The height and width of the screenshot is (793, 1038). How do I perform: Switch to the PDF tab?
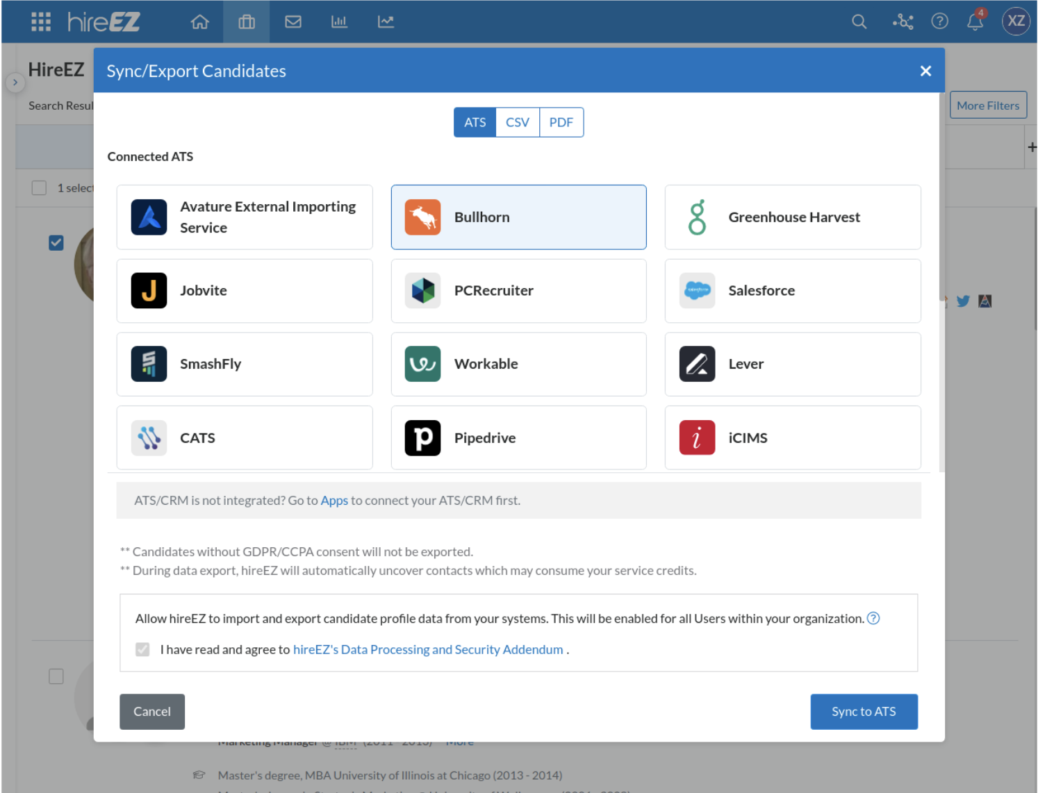[561, 122]
